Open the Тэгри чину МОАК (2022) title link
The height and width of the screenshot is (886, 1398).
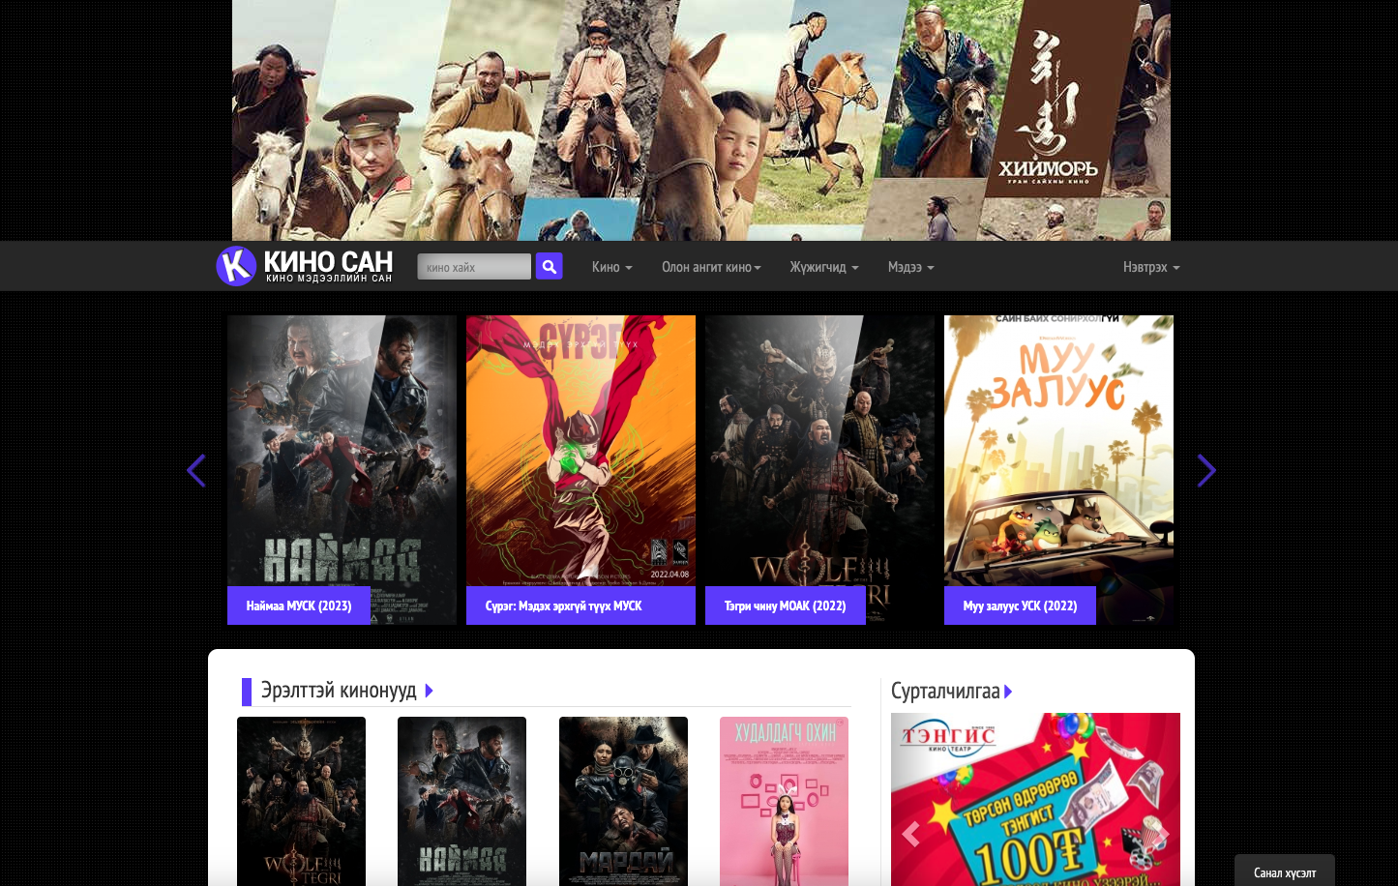pyautogui.click(x=785, y=605)
